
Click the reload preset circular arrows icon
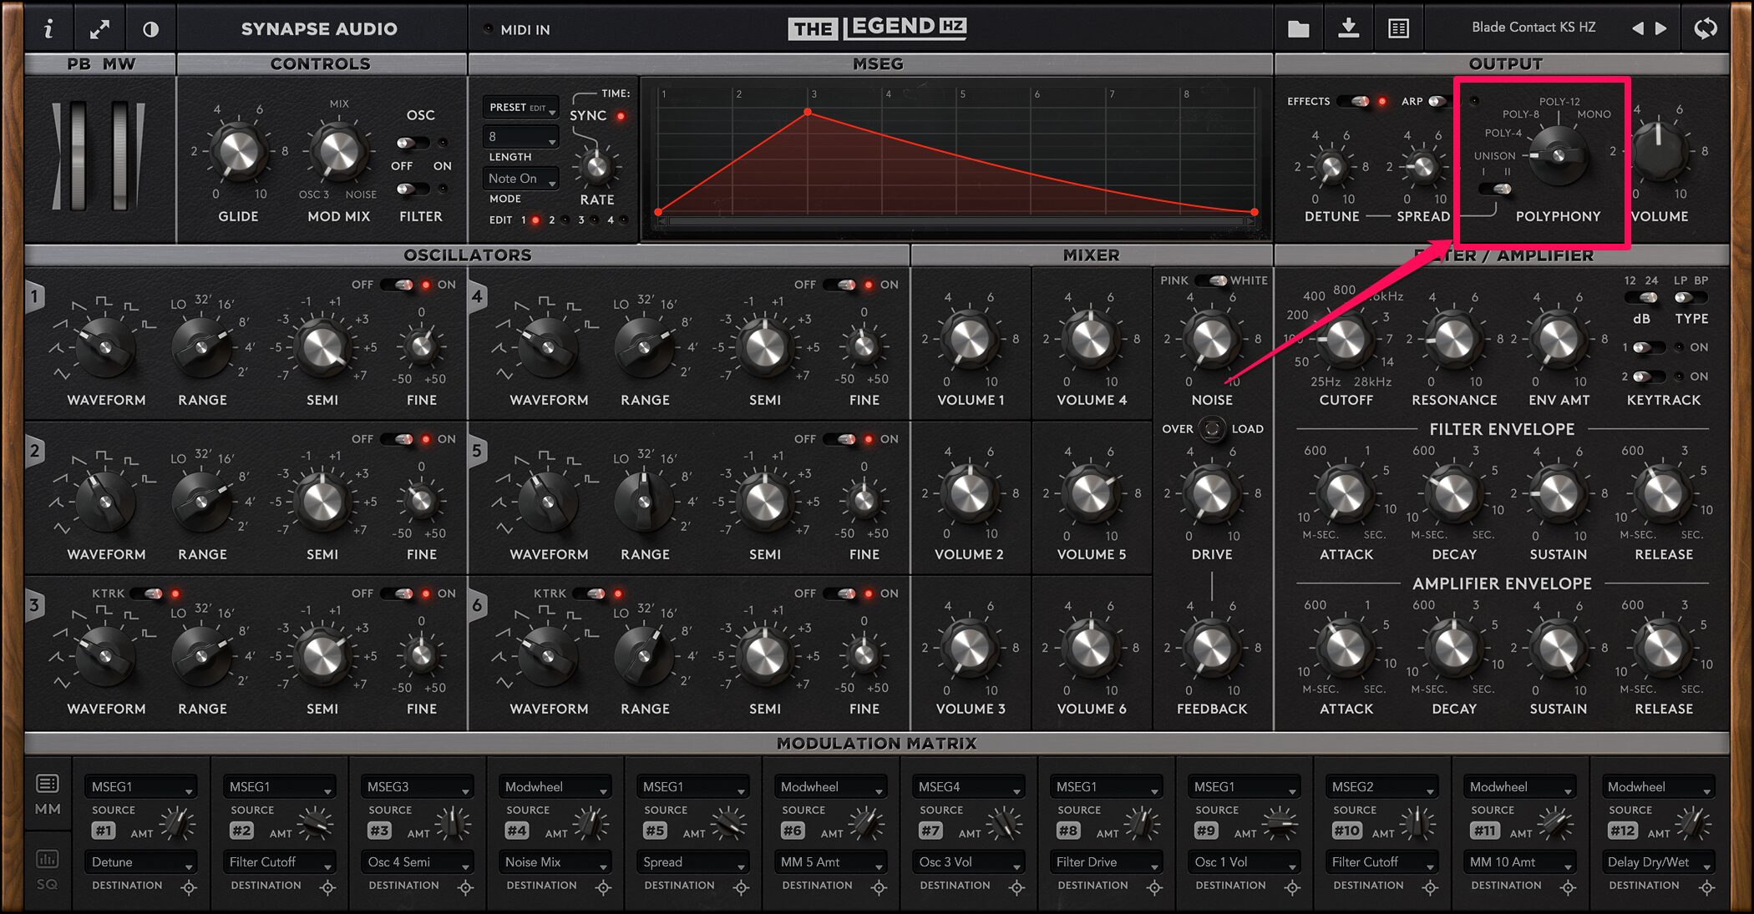1706,28
